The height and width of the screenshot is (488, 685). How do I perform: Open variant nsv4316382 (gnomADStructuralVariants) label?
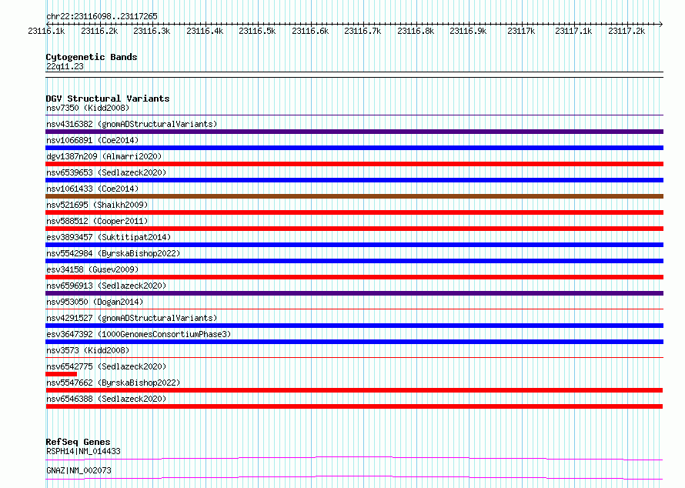coord(132,124)
